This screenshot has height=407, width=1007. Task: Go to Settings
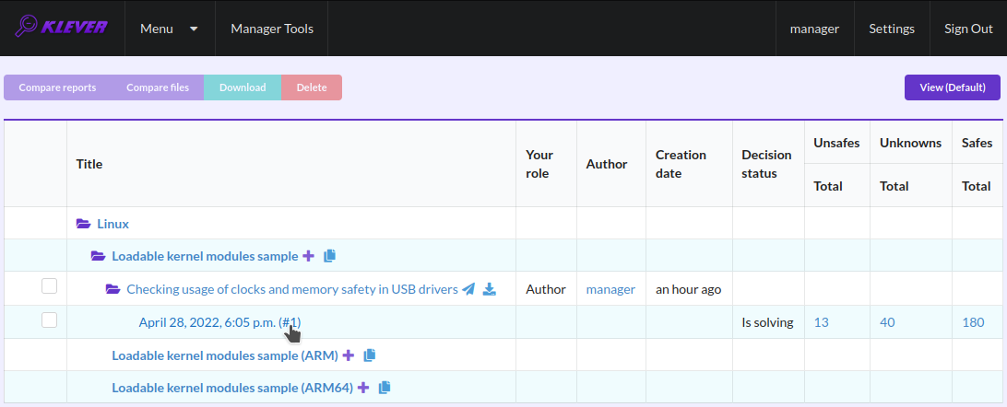click(892, 29)
